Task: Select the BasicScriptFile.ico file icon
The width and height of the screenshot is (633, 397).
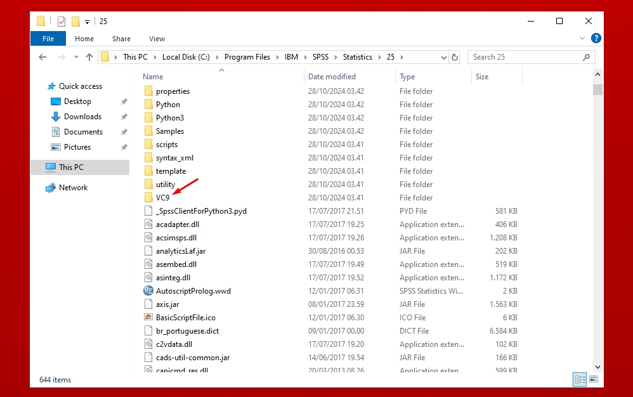Action: tap(148, 317)
